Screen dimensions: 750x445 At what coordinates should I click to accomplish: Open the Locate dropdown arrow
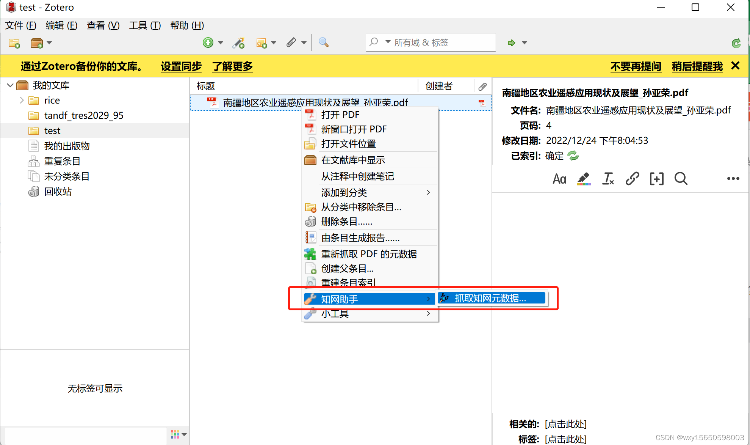coord(525,43)
